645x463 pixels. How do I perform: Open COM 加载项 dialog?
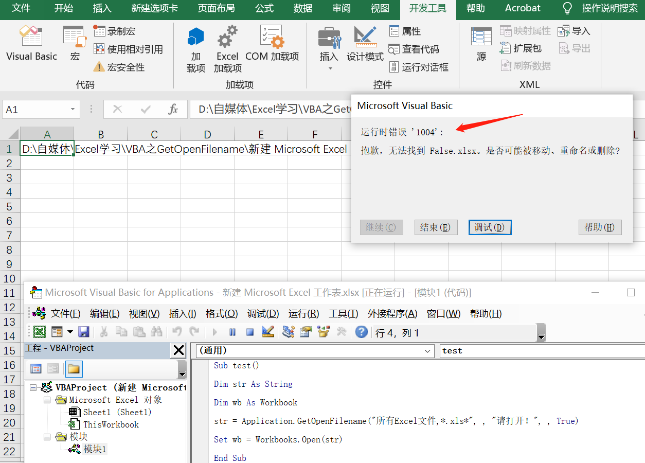[x=272, y=44]
